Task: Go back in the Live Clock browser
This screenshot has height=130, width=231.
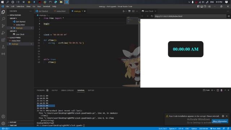Action: [x=143, y=16]
